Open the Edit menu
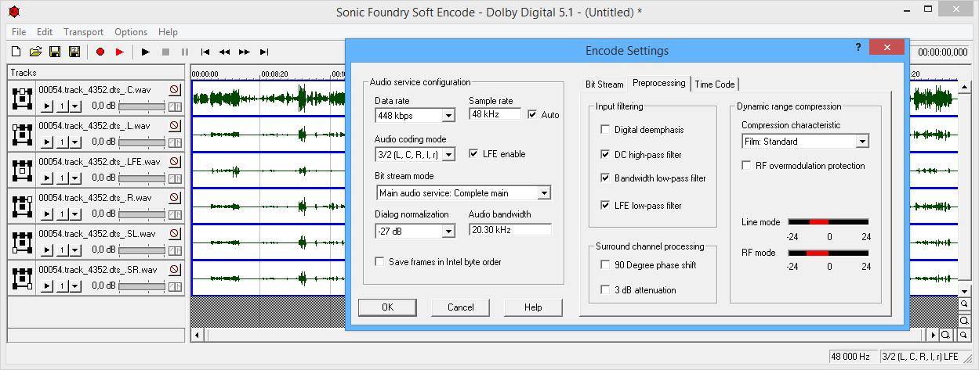 pos(45,32)
